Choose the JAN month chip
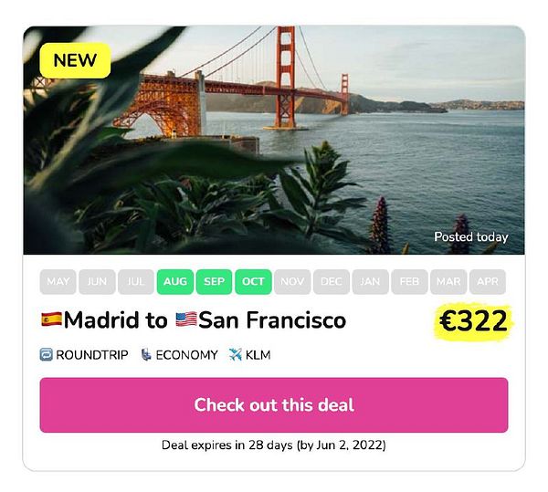 pyautogui.click(x=371, y=282)
